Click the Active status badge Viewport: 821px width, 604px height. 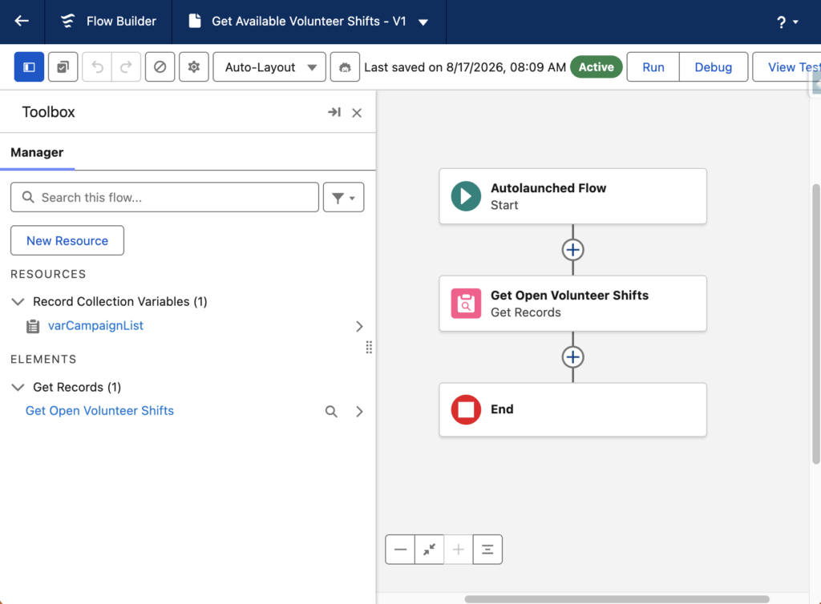[596, 67]
